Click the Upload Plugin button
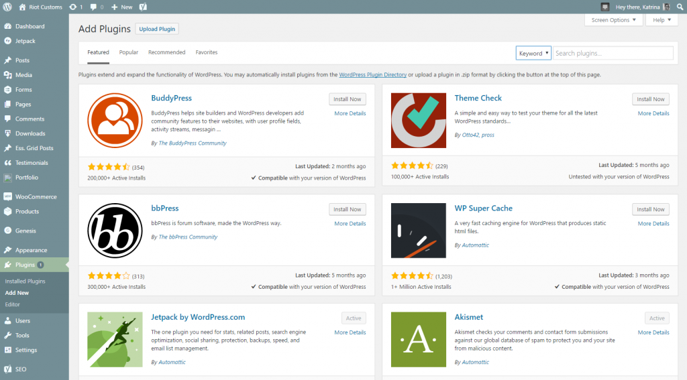Viewport: 687px width, 380px height. (x=157, y=29)
